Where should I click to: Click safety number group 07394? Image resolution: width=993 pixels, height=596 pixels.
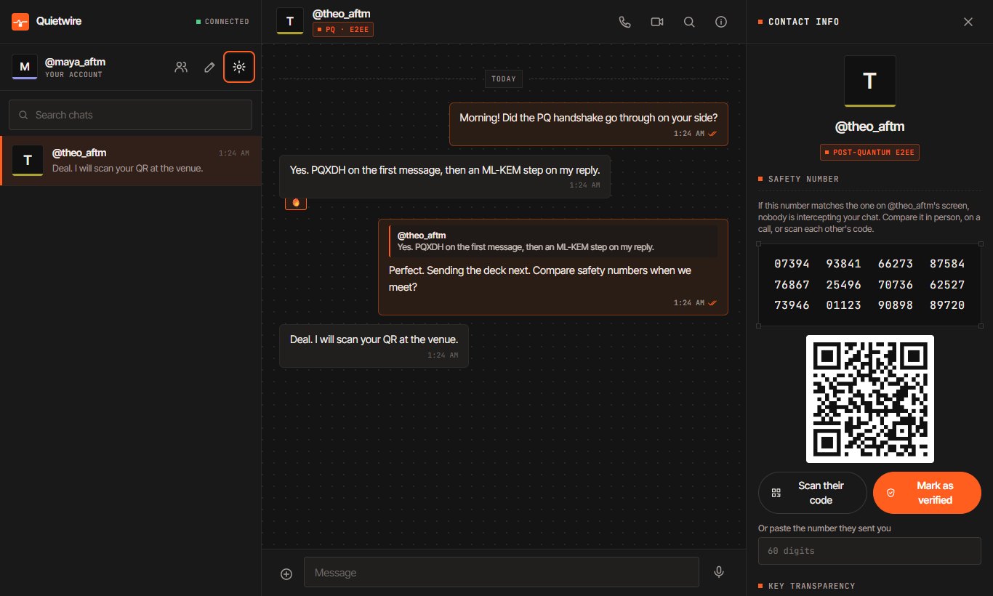(x=792, y=264)
